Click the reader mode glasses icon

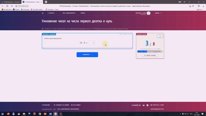coord(180,2)
